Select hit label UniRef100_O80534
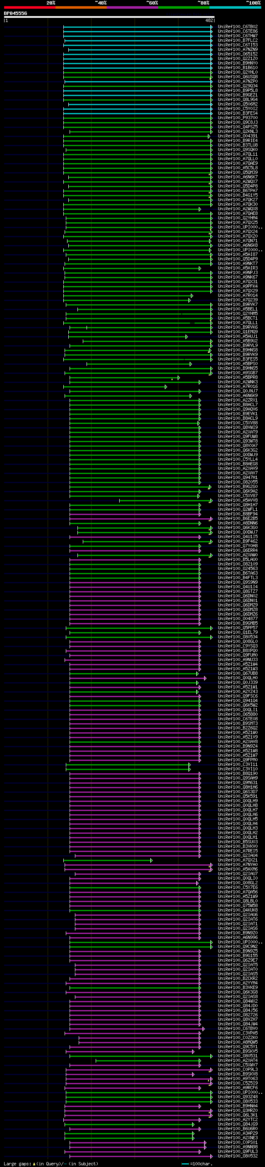The image size is (265, 1167). pos(238,637)
